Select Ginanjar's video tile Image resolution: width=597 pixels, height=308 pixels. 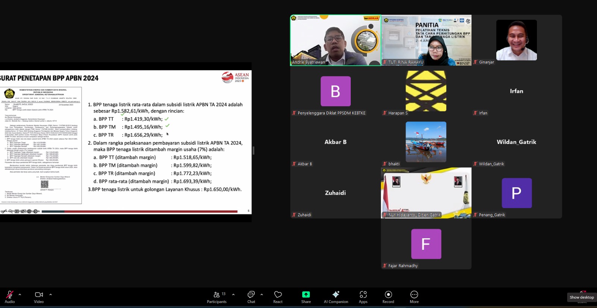click(517, 40)
